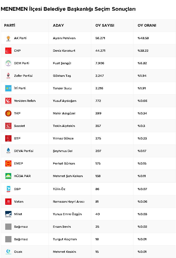Screen dimensions: 176x258
Task: Click the CHP red logo icon
Action: 8,51
